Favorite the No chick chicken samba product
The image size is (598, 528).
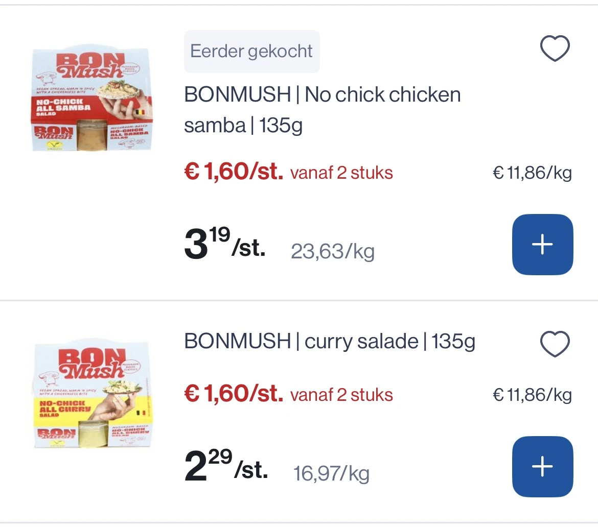click(x=555, y=49)
